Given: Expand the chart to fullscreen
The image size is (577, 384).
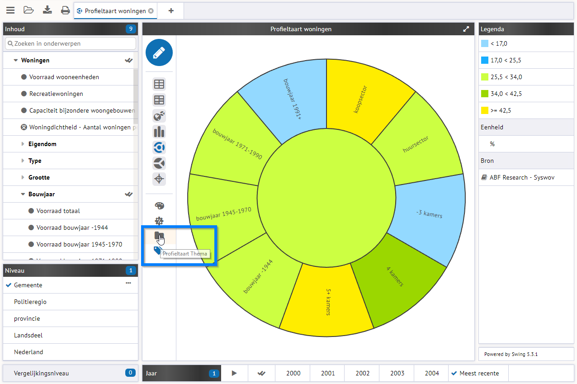Looking at the screenshot, I should pyautogui.click(x=466, y=29).
